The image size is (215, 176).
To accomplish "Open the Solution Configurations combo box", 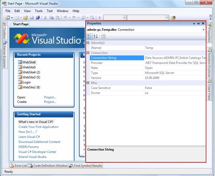I will tap(115, 18).
